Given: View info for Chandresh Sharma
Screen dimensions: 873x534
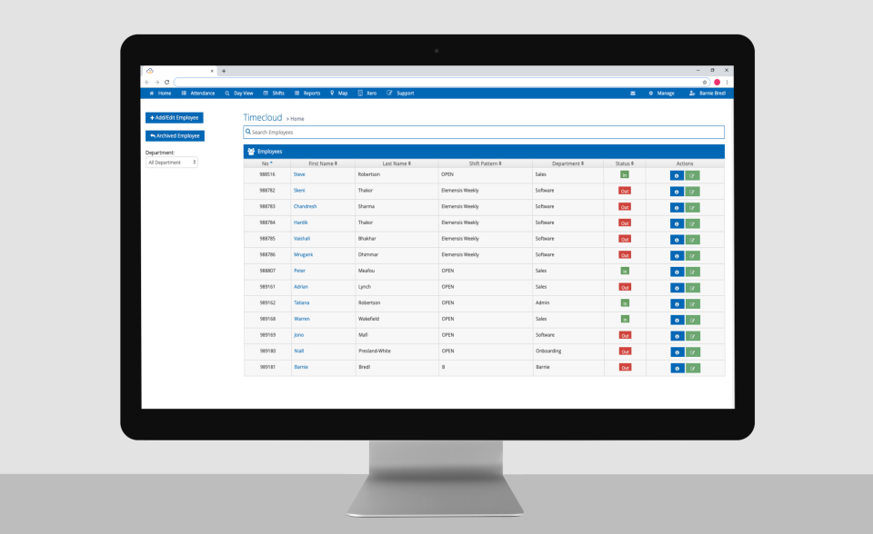Looking at the screenshot, I should pos(677,208).
